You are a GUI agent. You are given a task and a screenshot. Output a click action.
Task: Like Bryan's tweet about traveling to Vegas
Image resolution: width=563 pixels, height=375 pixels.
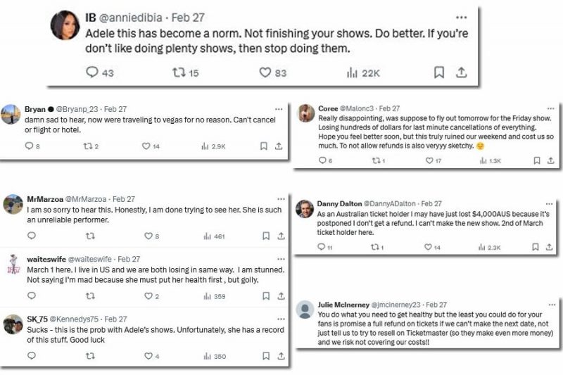pyautogui.click(x=146, y=146)
